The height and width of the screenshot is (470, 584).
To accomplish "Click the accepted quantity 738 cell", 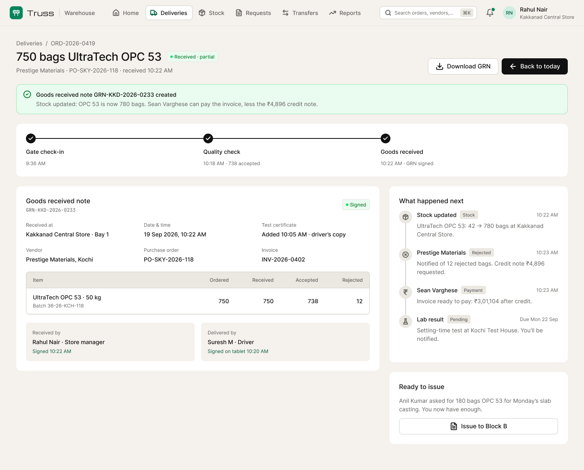I will pyautogui.click(x=313, y=301).
